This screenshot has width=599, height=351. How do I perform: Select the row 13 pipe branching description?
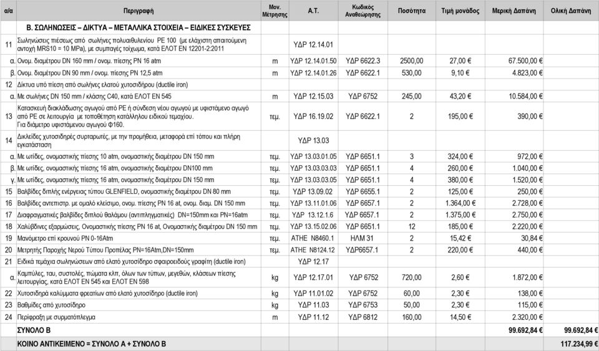[133, 117]
